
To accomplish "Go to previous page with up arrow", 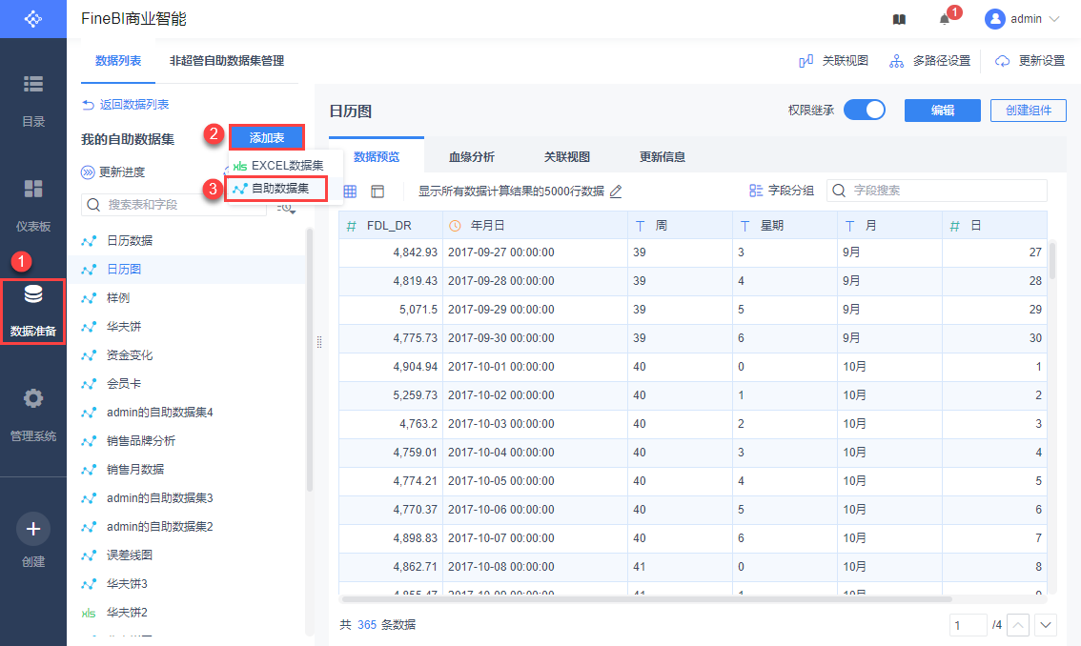I will click(x=1018, y=625).
